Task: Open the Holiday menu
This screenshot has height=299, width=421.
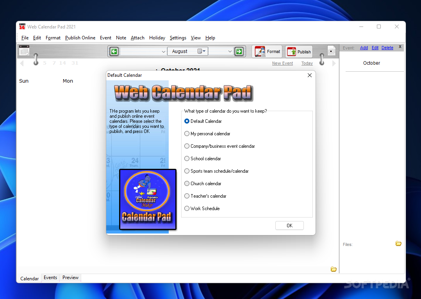Action: 157,38
